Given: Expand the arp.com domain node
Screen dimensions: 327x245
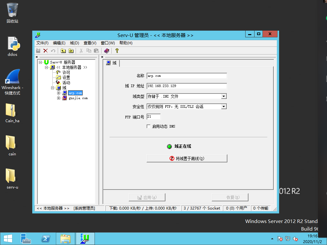Looking at the screenshot, I should tap(59, 93).
